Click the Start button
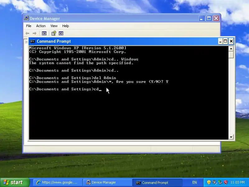Screen dimensions: 249x187 pyautogui.click(x=15, y=182)
